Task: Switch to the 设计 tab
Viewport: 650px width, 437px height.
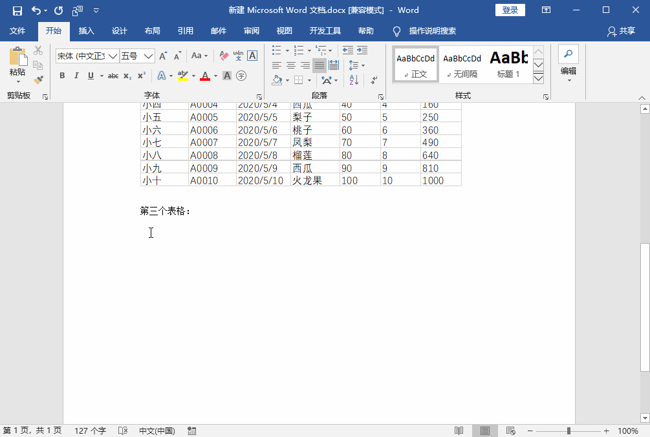Action: (x=120, y=31)
